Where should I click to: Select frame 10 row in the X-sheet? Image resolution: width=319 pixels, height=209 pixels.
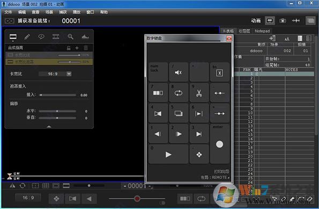coord(274,113)
